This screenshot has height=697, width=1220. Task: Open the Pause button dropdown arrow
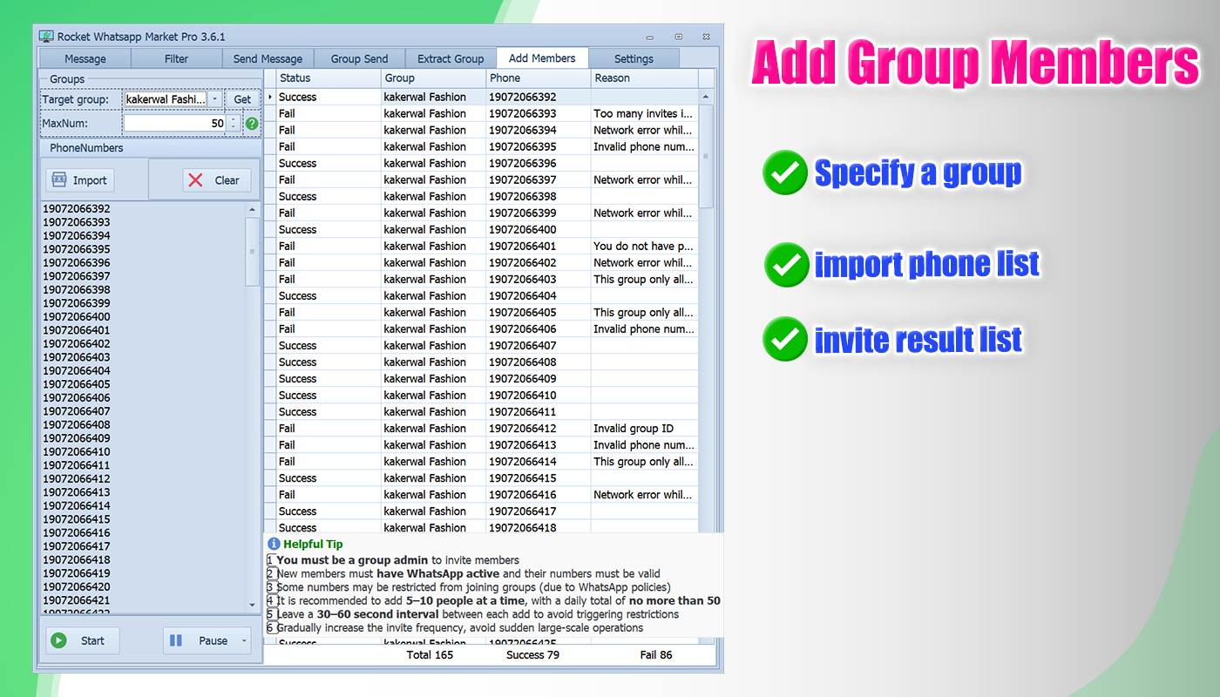pos(244,640)
